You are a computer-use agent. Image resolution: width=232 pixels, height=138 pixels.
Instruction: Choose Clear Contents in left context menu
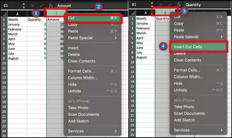click(x=92, y=61)
